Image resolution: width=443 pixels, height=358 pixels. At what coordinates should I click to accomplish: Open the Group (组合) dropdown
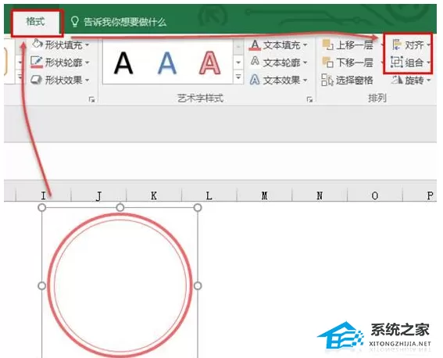411,63
